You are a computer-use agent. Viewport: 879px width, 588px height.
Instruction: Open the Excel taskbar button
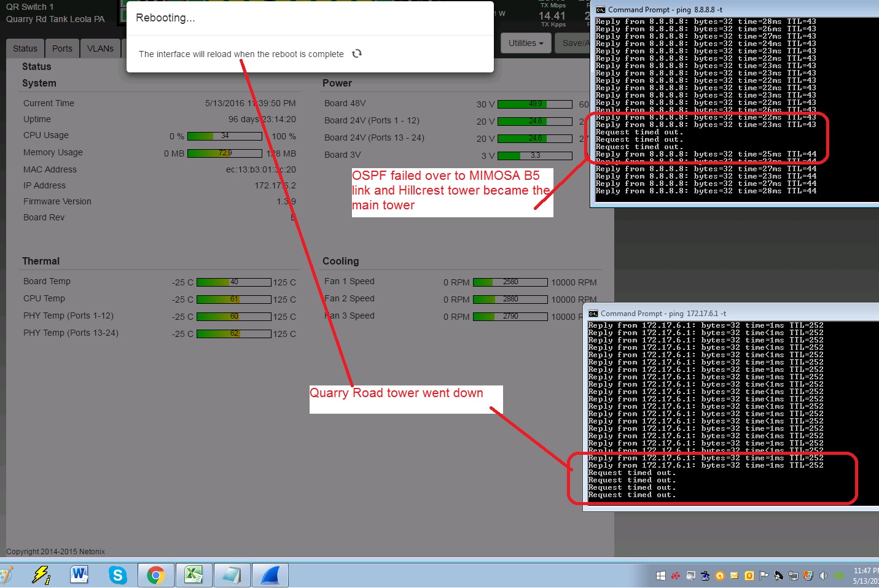pyautogui.click(x=193, y=575)
